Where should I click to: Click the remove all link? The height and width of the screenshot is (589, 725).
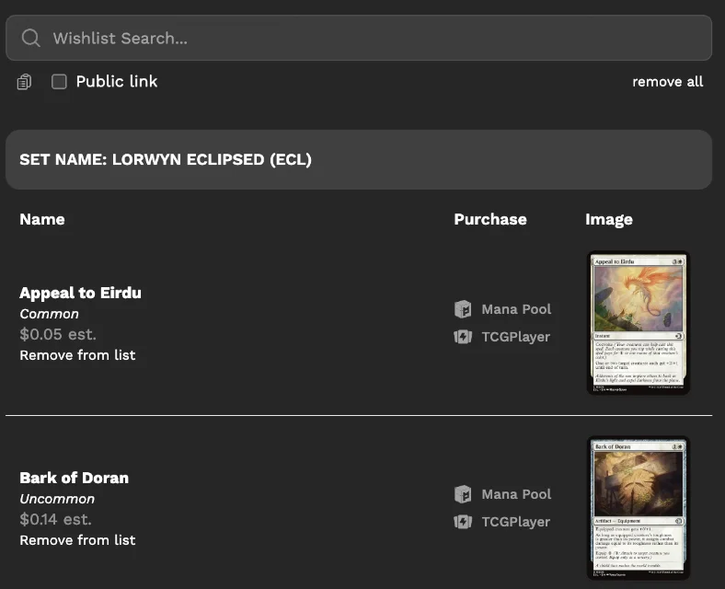667,82
